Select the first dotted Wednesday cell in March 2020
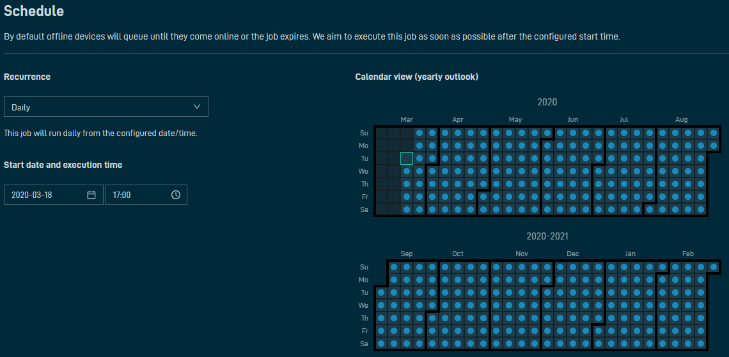 tap(407, 171)
